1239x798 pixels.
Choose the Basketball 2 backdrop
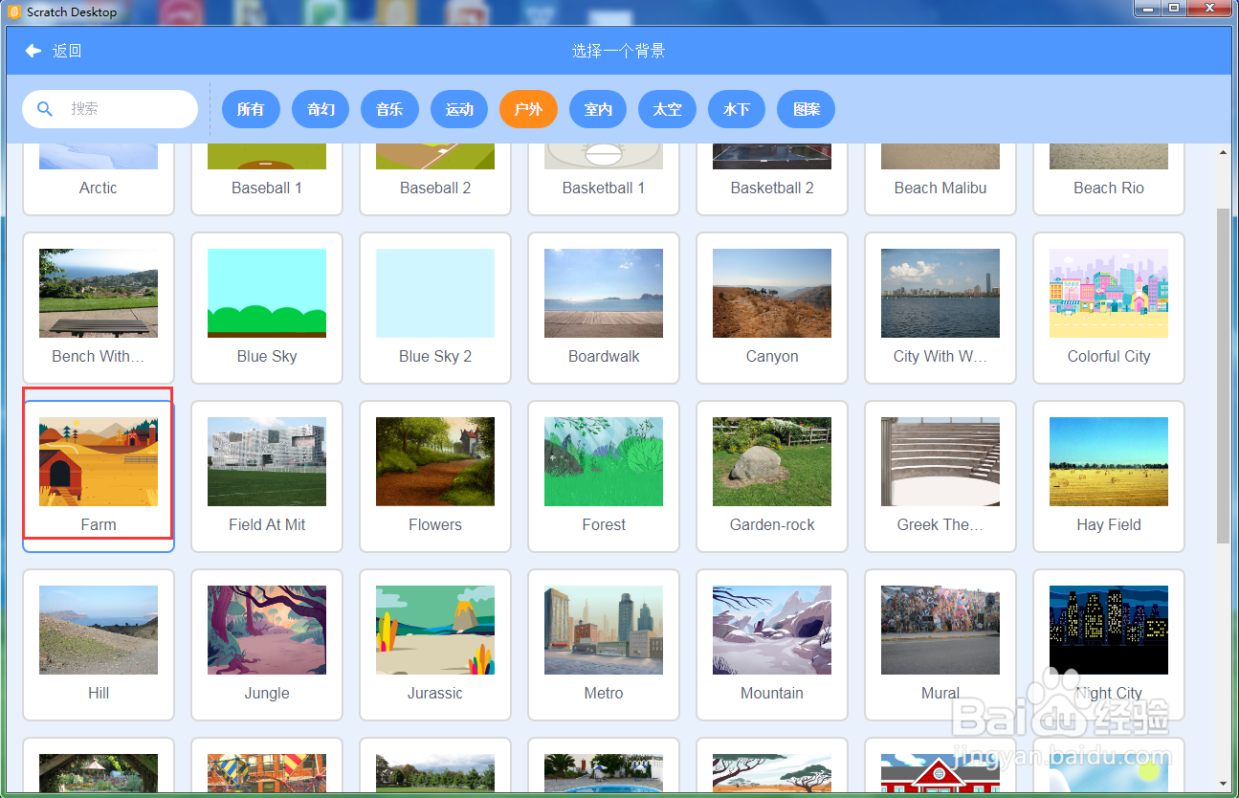[772, 179]
